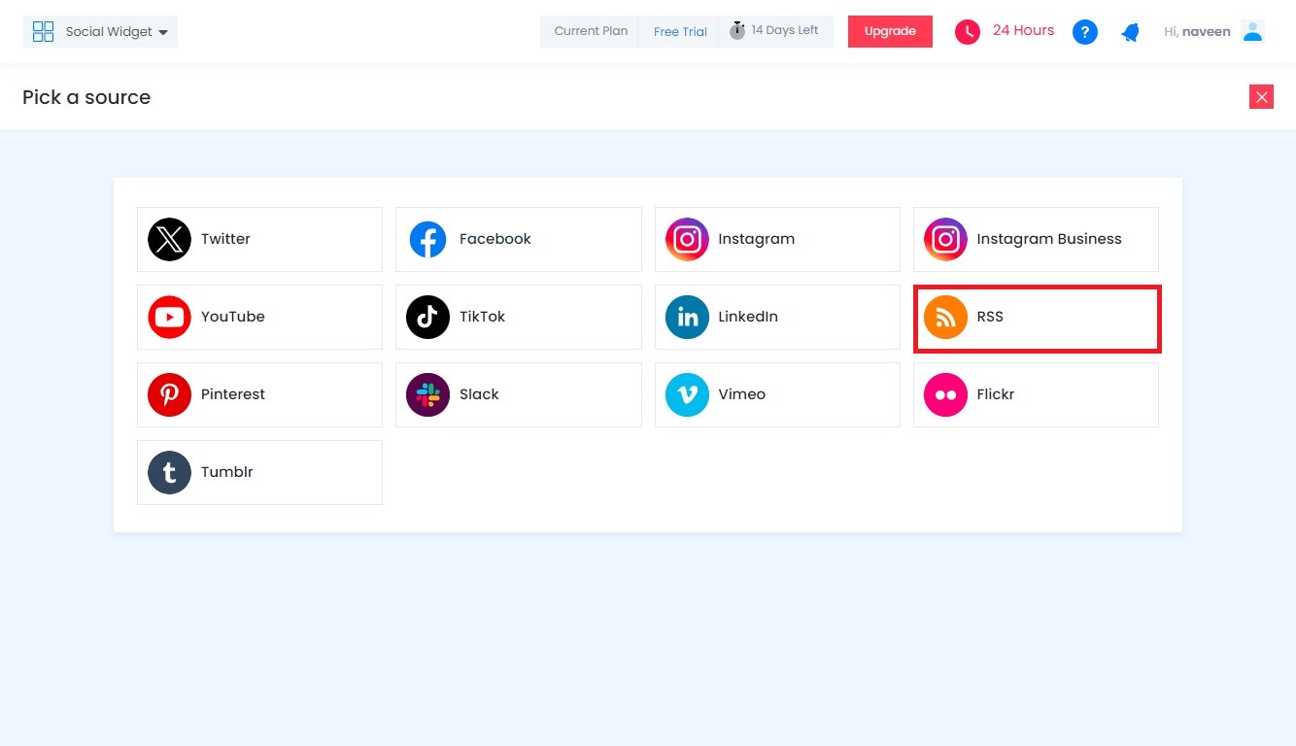Pick the TikTok source label
Viewport: 1296px width, 746px height.
tap(482, 317)
